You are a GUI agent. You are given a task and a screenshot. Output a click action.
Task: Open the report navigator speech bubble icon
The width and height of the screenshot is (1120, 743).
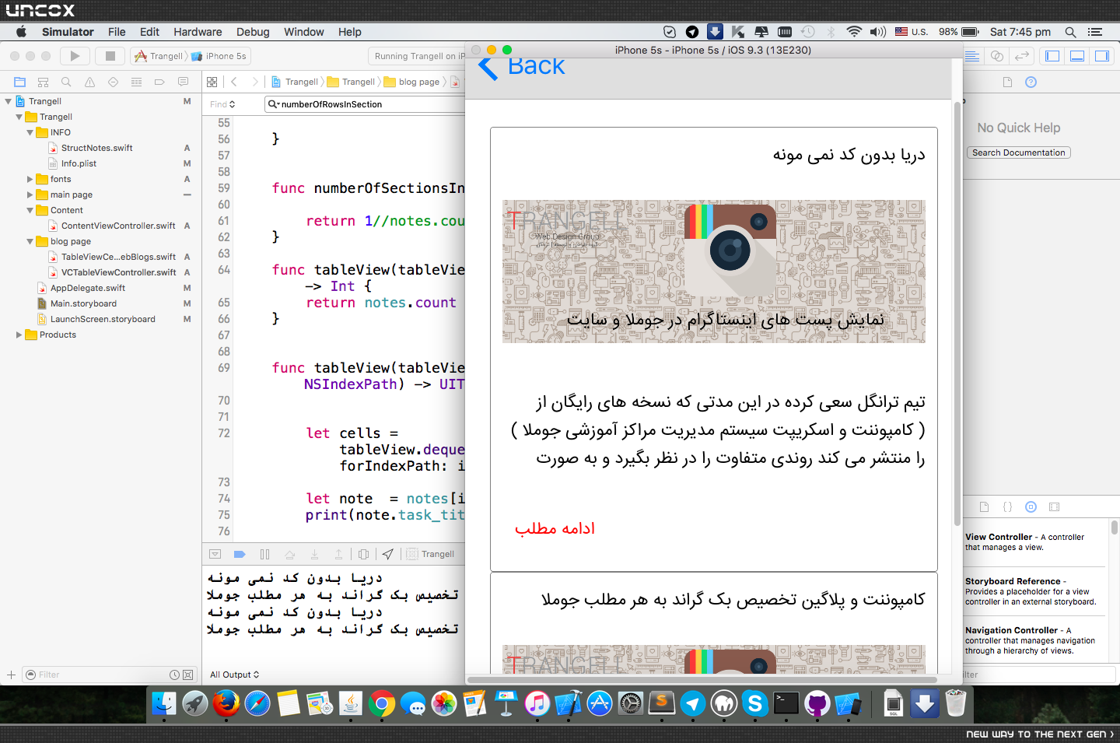click(183, 82)
